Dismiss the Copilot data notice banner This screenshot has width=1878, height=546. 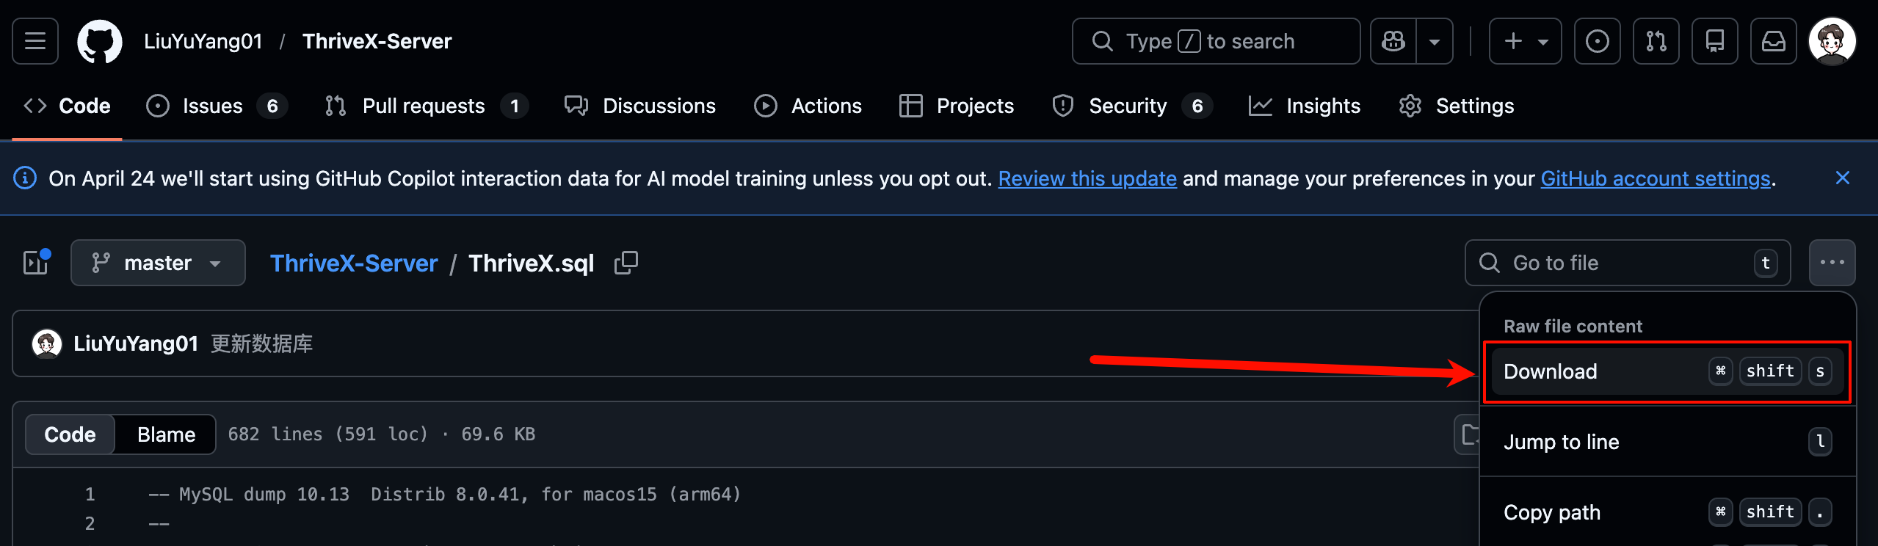[x=1842, y=178]
